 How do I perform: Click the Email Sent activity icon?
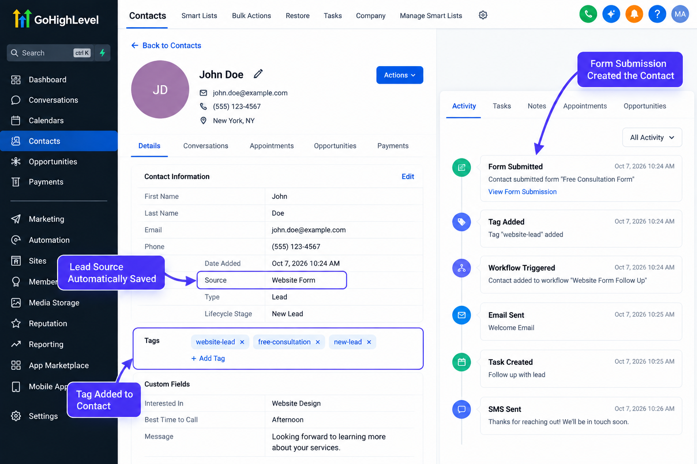(x=461, y=315)
